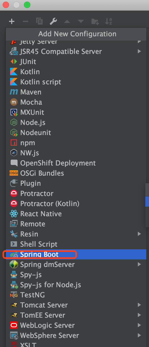The image size is (149, 347).
Task: Expand the Resin submenu arrow
Action: pos(139,234)
